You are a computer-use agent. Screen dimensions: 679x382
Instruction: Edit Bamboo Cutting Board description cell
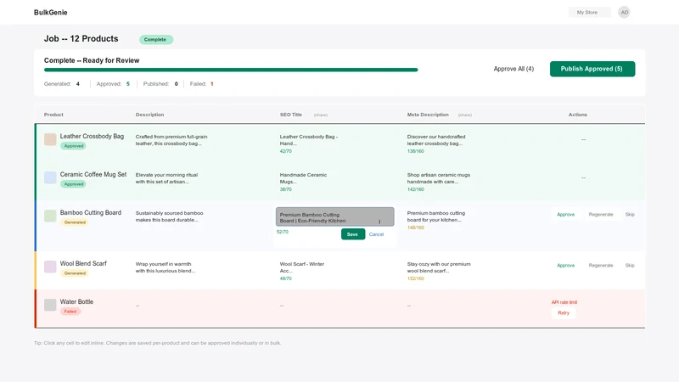(x=169, y=216)
